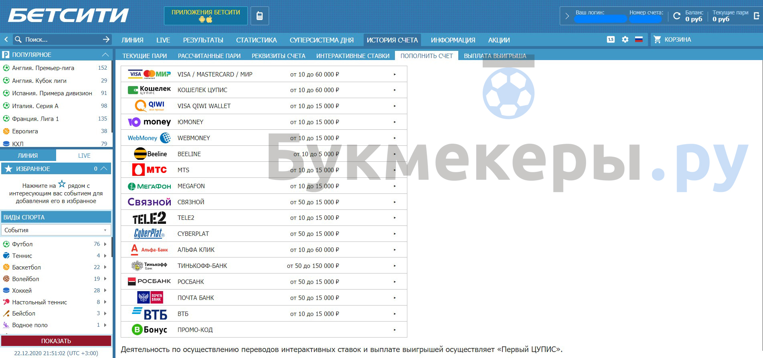The image size is (763, 358).
Task: Submit search with the right arrow
Action: [106, 39]
